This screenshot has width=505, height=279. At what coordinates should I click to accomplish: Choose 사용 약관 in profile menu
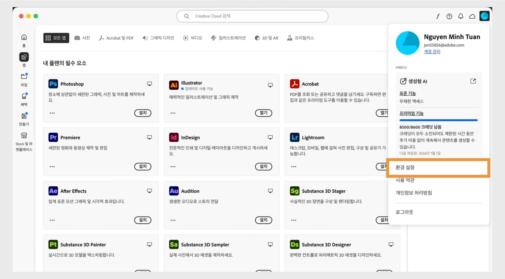(x=405, y=180)
